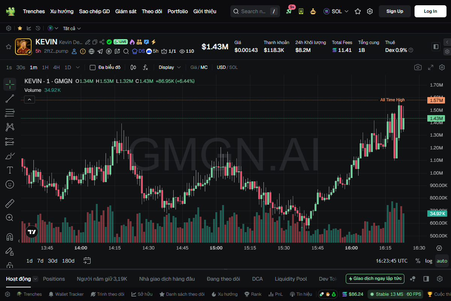Open the forecasting and measurement tools
This screenshot has width=451, height=301.
click(10, 141)
